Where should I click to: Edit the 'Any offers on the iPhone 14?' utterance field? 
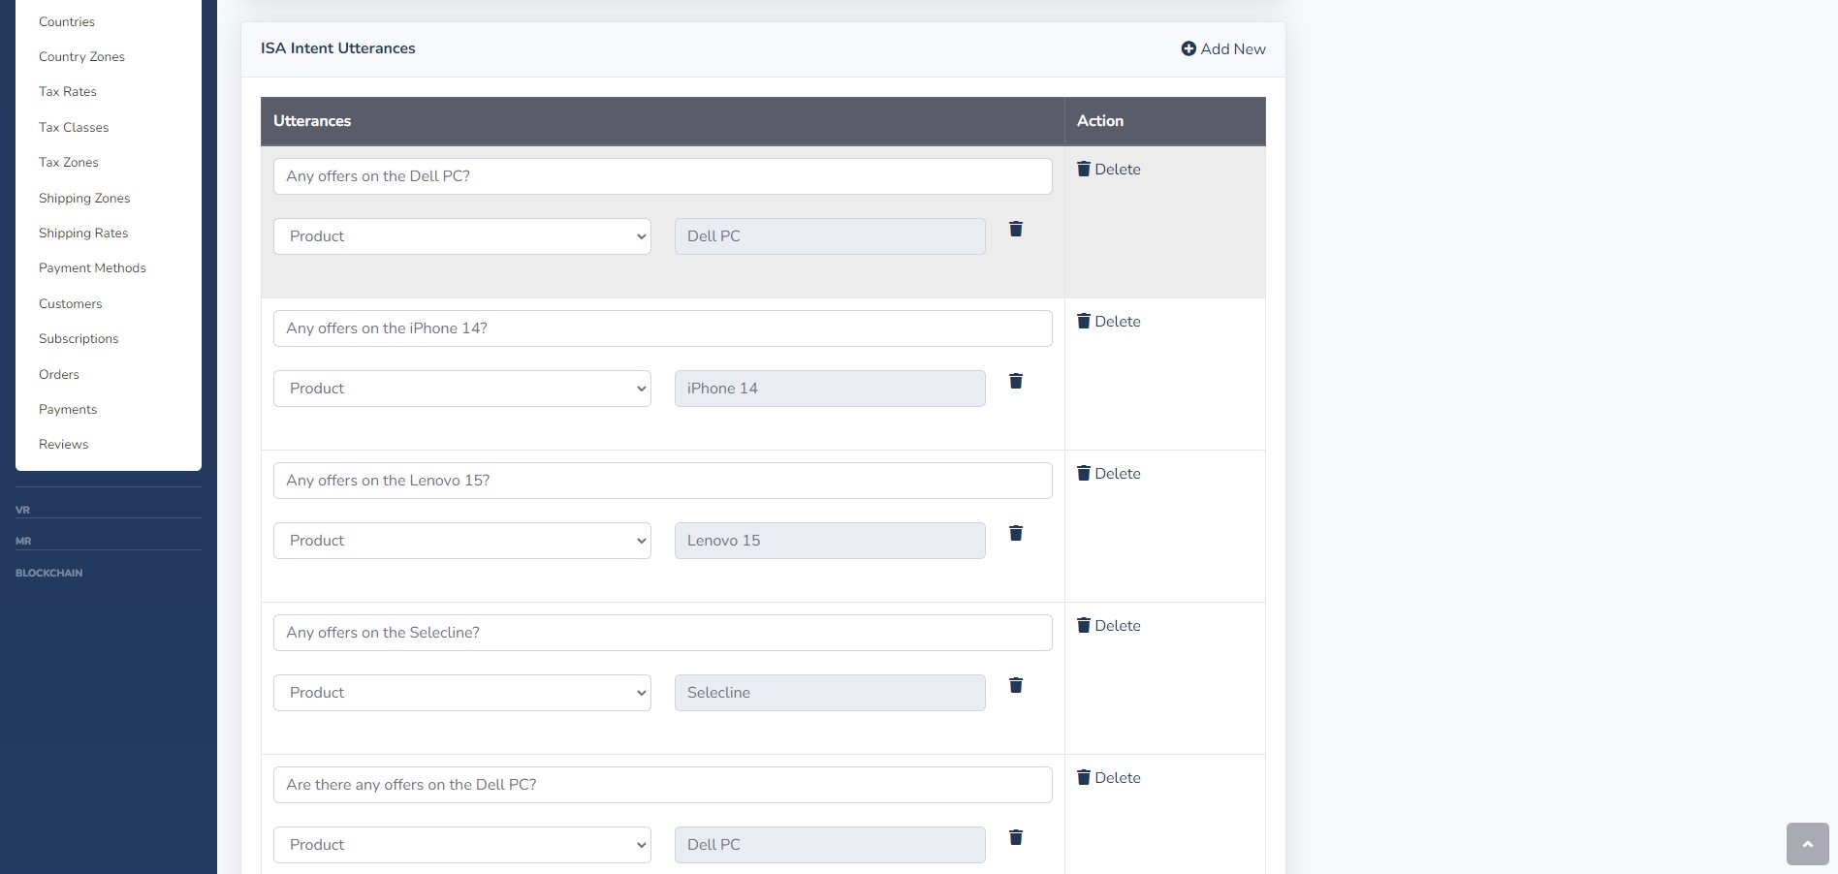(663, 328)
